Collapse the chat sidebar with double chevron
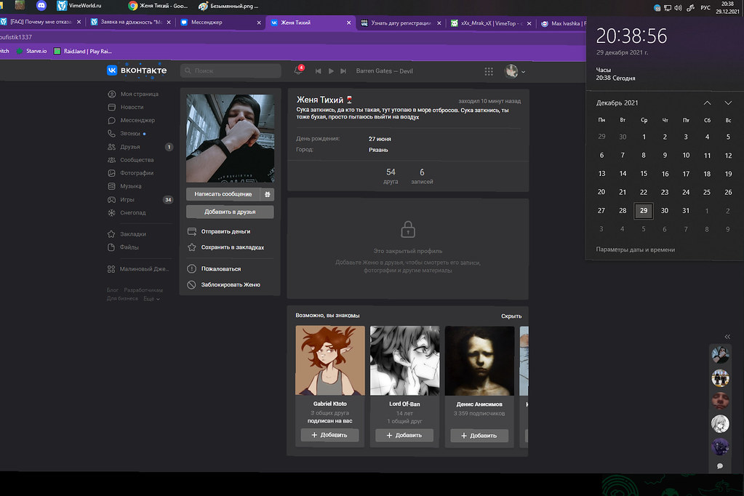744x496 pixels. pos(727,336)
